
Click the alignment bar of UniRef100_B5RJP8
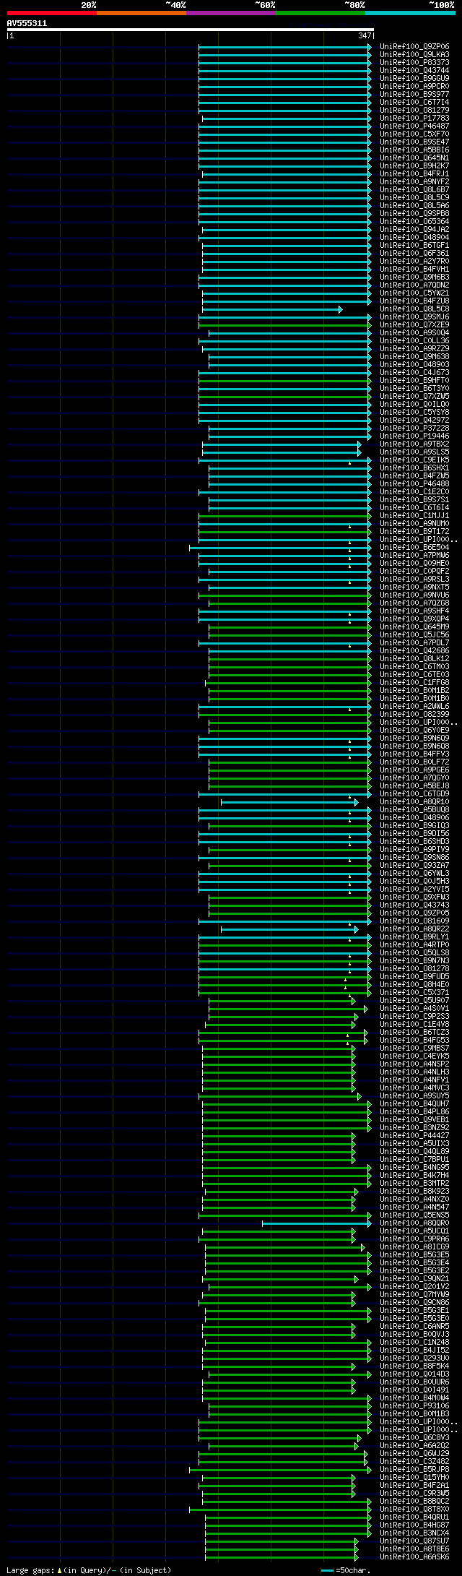[280, 1470]
